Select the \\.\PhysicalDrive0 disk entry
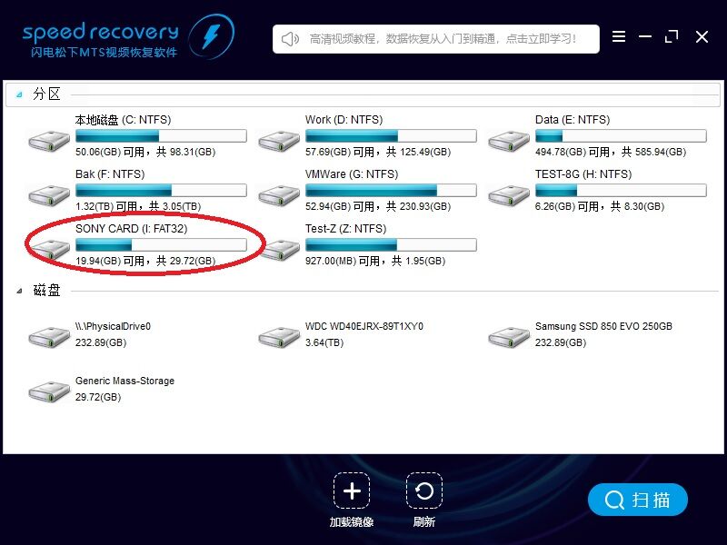Screen dimensions: 727x545 click(49, 337)
